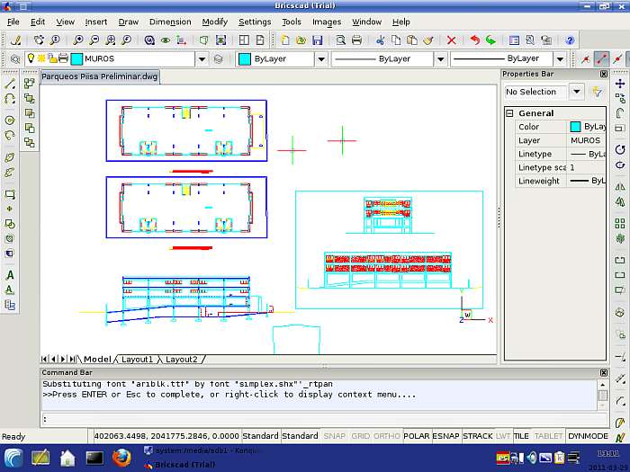630x472 pixels.
Task: Select the Line draw tool
Action: click(11, 83)
